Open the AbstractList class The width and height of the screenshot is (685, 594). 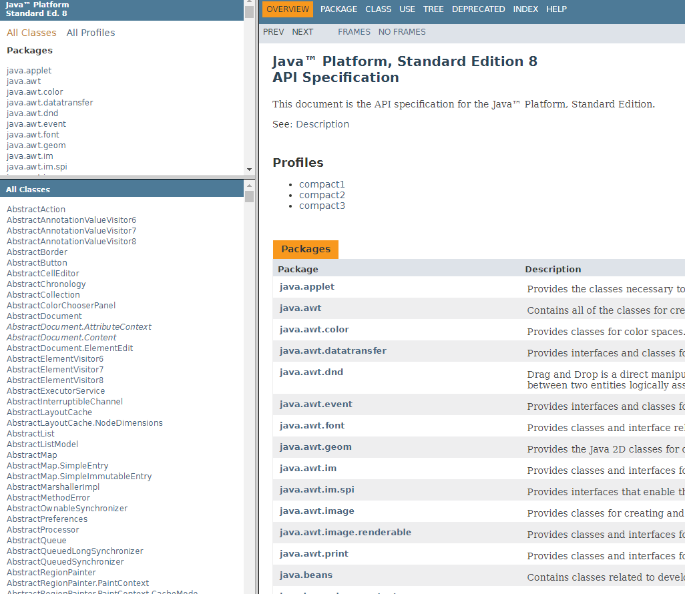tap(31, 434)
